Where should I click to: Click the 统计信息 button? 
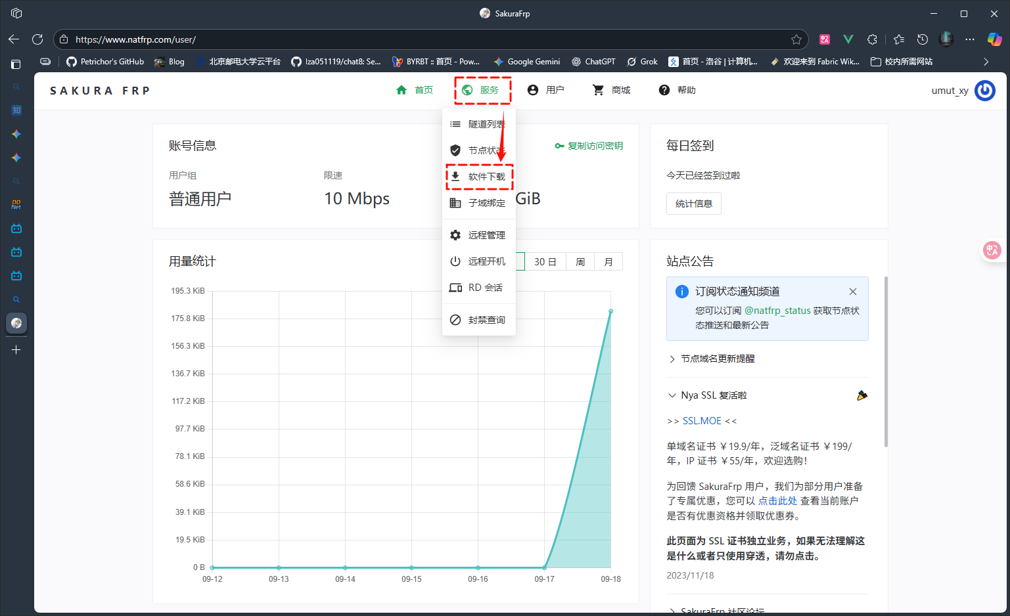click(x=694, y=204)
